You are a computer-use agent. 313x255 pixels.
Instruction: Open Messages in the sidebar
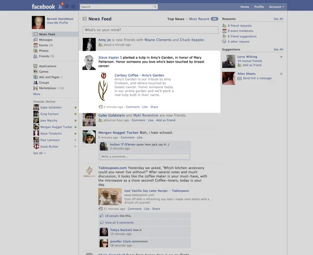pyautogui.click(x=46, y=40)
